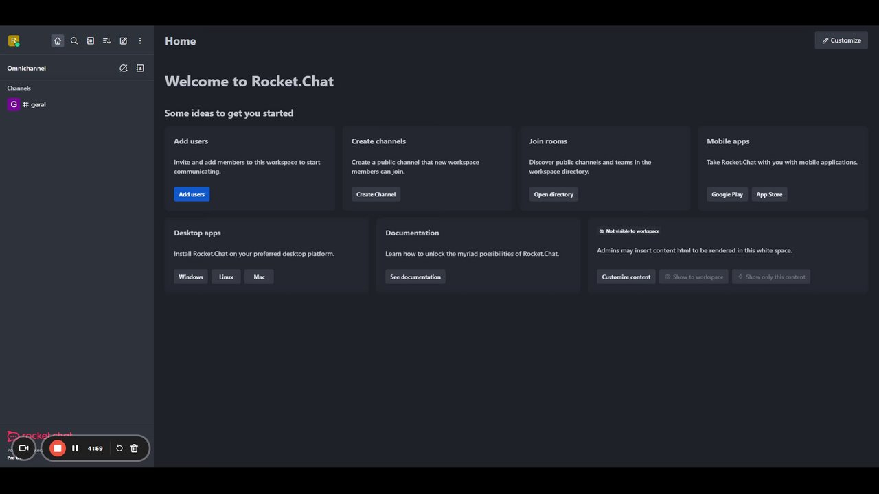Open the user avatar menu

14,41
